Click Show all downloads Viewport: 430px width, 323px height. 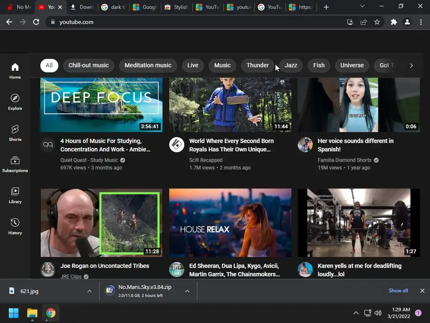pyautogui.click(x=398, y=291)
